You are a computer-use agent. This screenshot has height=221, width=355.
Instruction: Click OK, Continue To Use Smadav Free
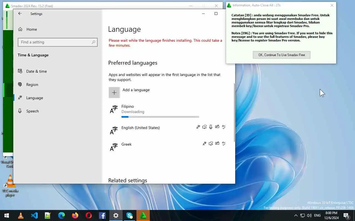tap(282, 55)
